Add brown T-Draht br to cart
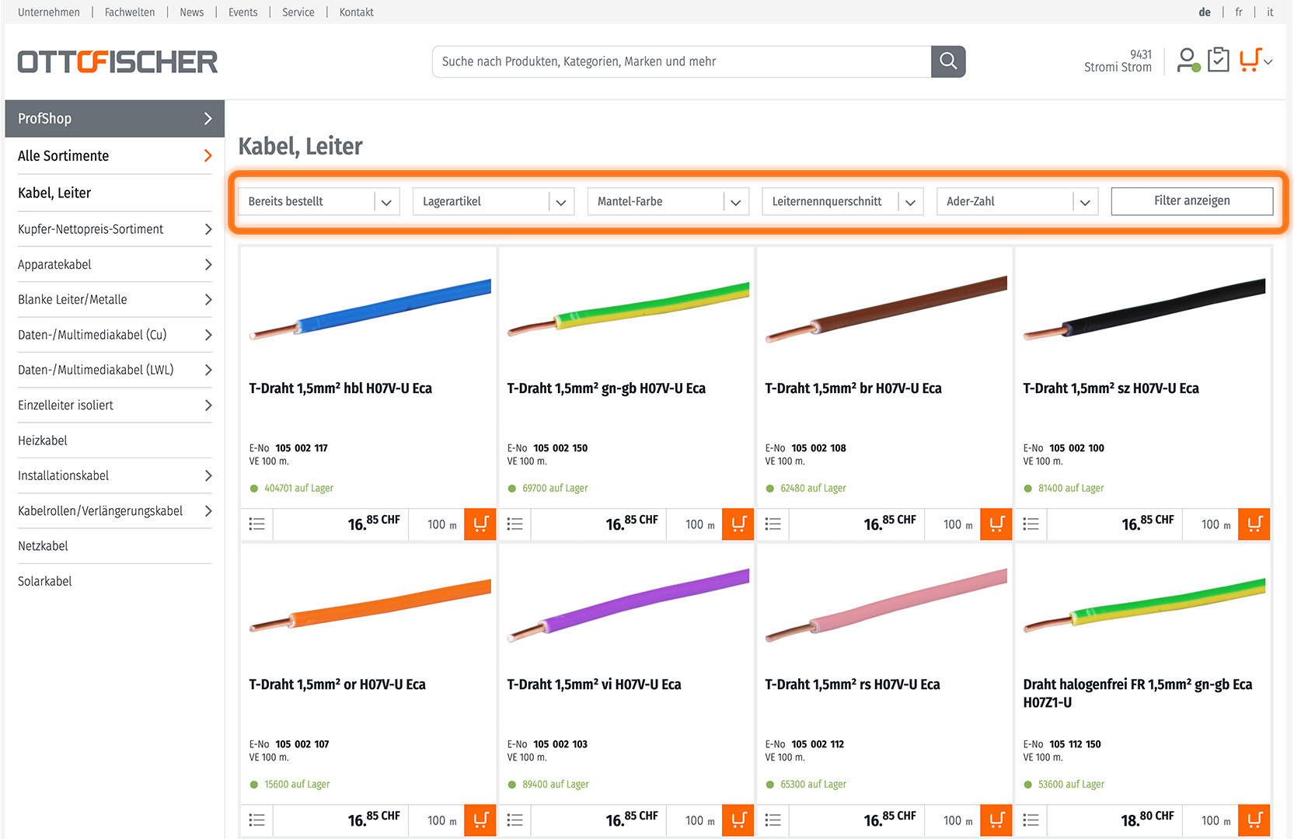The image size is (1294, 839). click(x=996, y=524)
